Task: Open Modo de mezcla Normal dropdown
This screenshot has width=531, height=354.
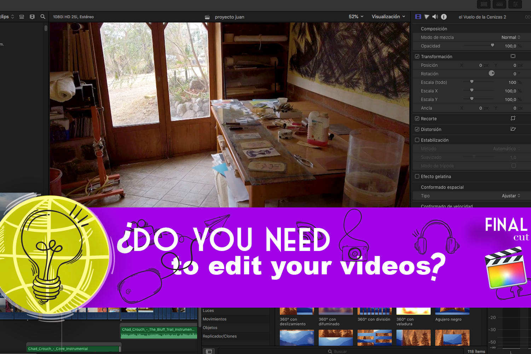Action: pyautogui.click(x=510, y=37)
